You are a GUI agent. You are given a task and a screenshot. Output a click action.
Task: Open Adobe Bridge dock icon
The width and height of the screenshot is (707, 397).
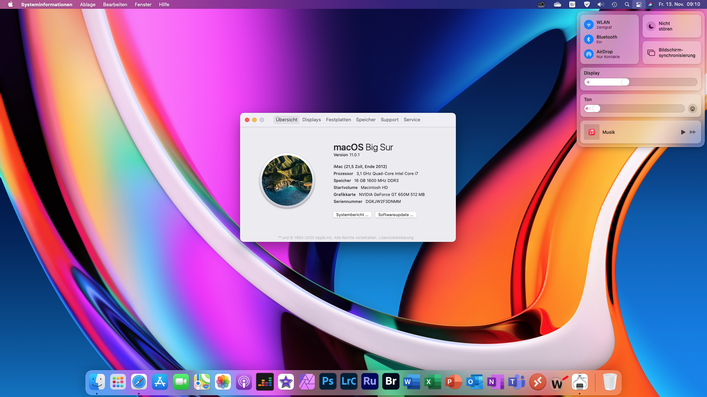click(391, 382)
